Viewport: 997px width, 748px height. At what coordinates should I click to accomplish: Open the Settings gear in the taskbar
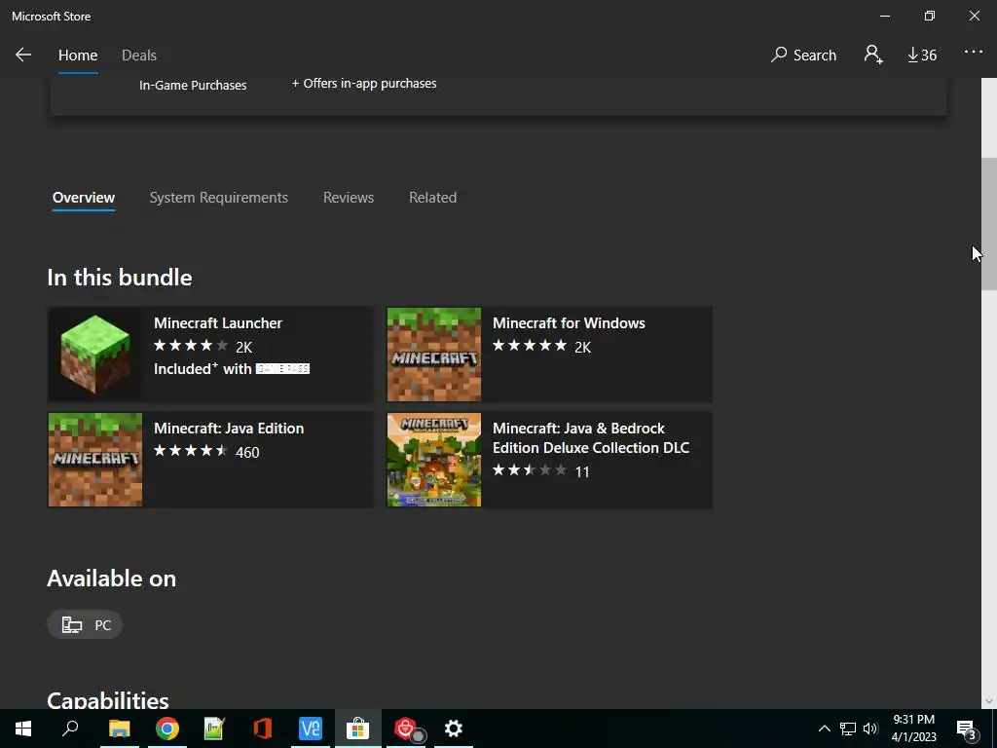tap(454, 729)
